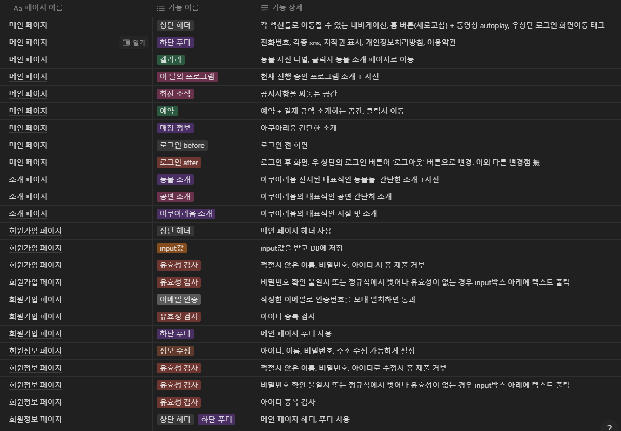Screen dimensions: 621x431
Task: Select the '매장 정보' tag
Action: click(x=175, y=128)
